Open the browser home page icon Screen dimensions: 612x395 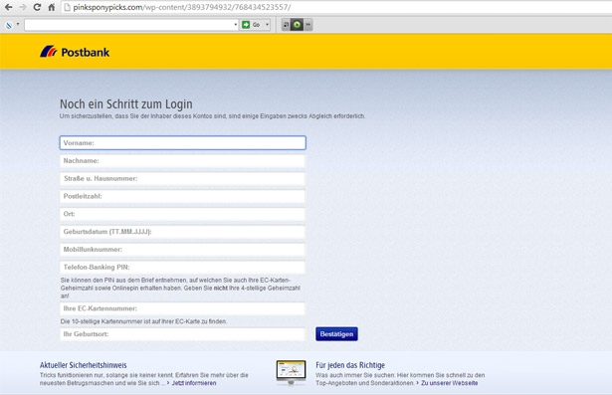click(x=52, y=7)
